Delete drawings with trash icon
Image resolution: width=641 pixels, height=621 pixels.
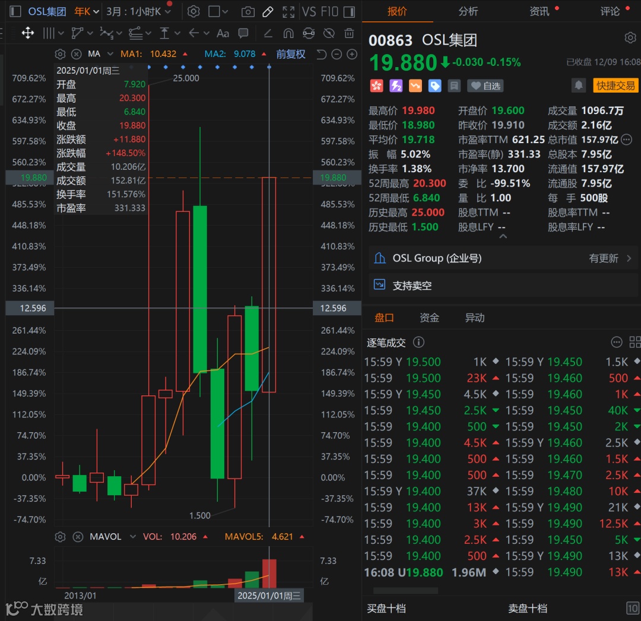pos(349,33)
